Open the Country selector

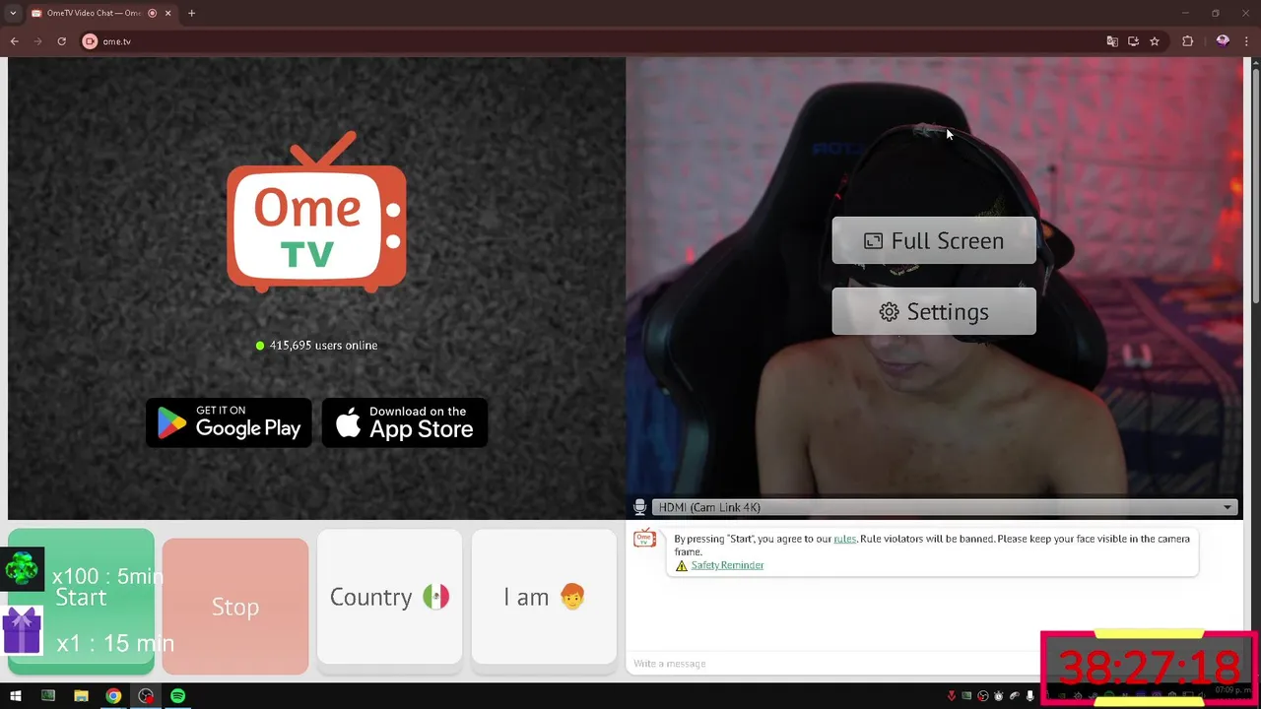pos(389,597)
